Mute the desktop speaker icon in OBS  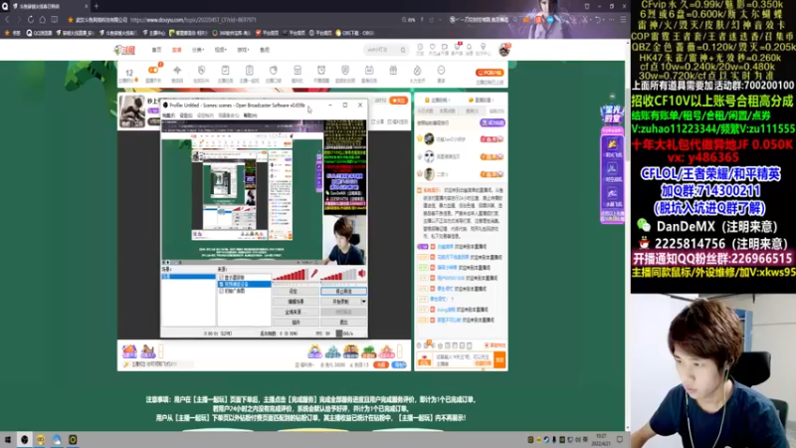(362, 274)
